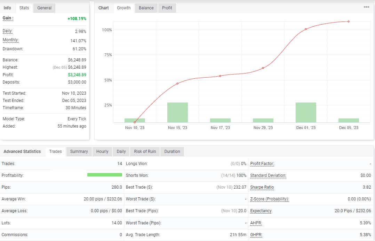Switch to the Hourly tab
This screenshot has width=375, height=241.
(x=102, y=152)
